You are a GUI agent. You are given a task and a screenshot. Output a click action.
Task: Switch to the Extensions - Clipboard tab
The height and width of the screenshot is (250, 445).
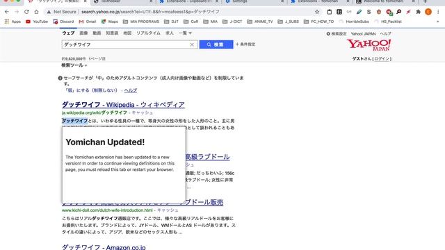pyautogui.click(x=188, y=1)
